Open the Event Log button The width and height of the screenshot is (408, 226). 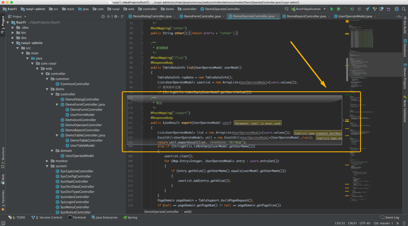tap(390, 217)
